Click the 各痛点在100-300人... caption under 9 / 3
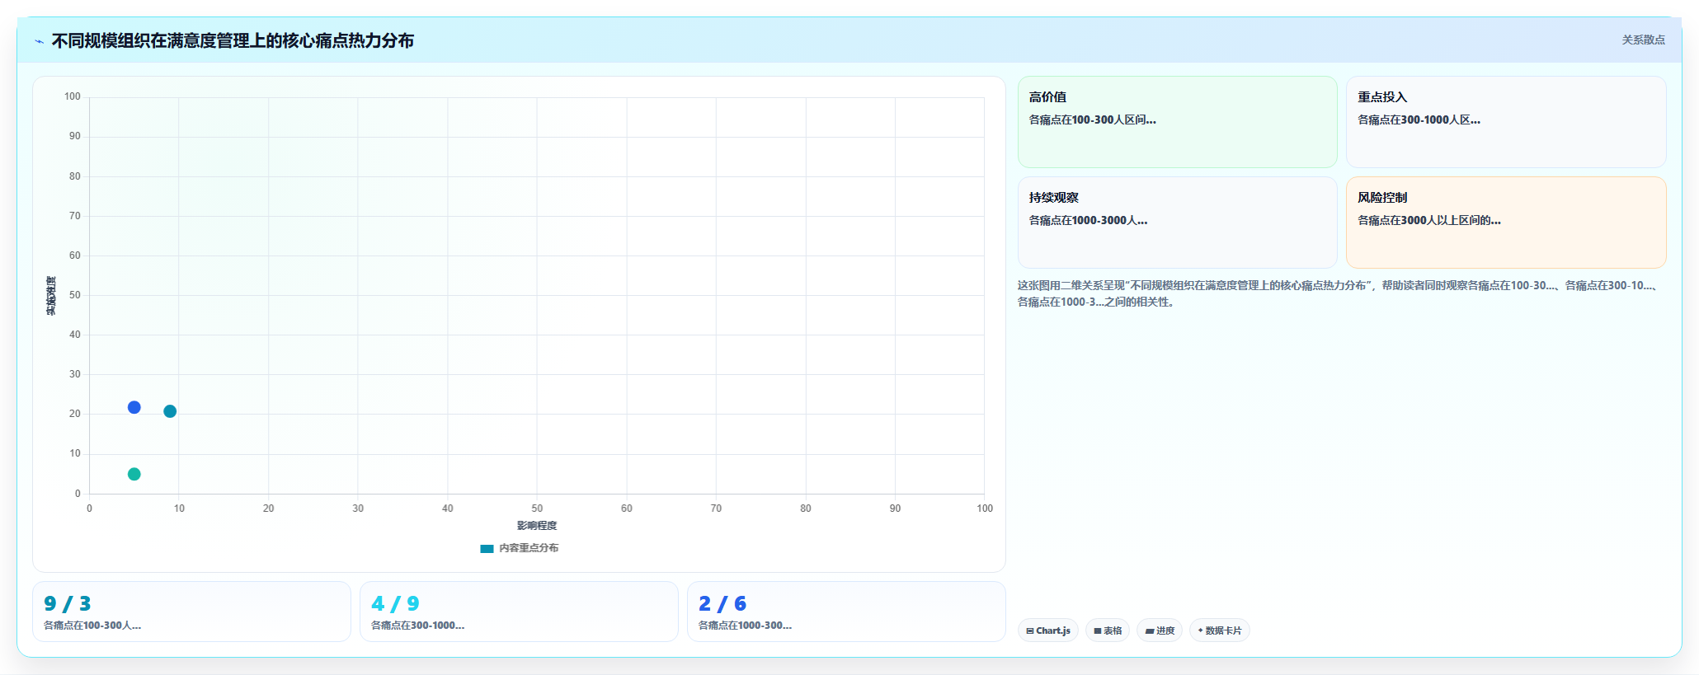Image resolution: width=1699 pixels, height=675 pixels. tap(92, 626)
